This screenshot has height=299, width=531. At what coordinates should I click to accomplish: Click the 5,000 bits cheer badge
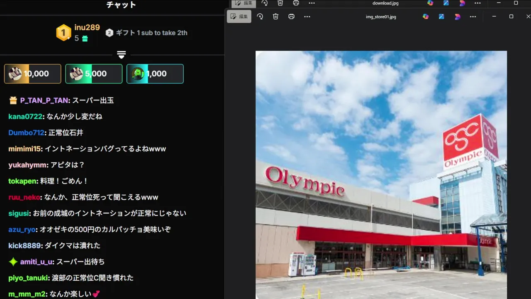pos(94,74)
